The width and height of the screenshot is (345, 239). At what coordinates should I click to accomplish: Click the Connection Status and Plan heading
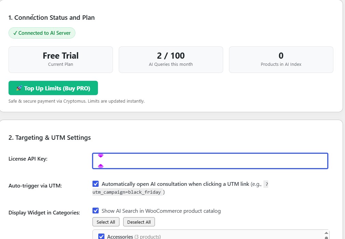[52, 18]
